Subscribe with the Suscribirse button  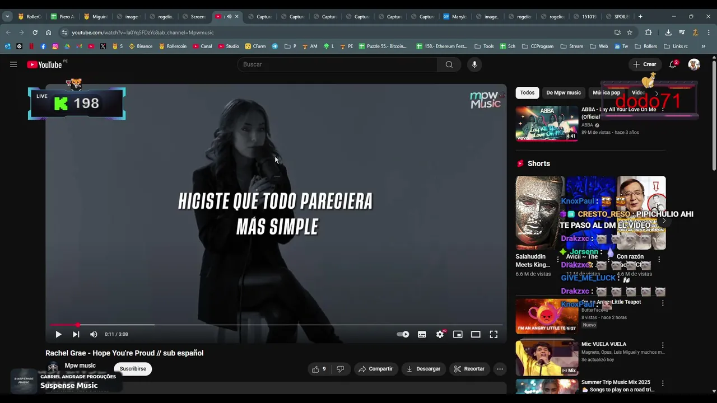(133, 369)
